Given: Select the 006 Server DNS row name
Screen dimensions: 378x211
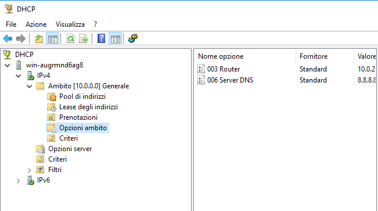Looking at the screenshot, I should pyautogui.click(x=230, y=80).
